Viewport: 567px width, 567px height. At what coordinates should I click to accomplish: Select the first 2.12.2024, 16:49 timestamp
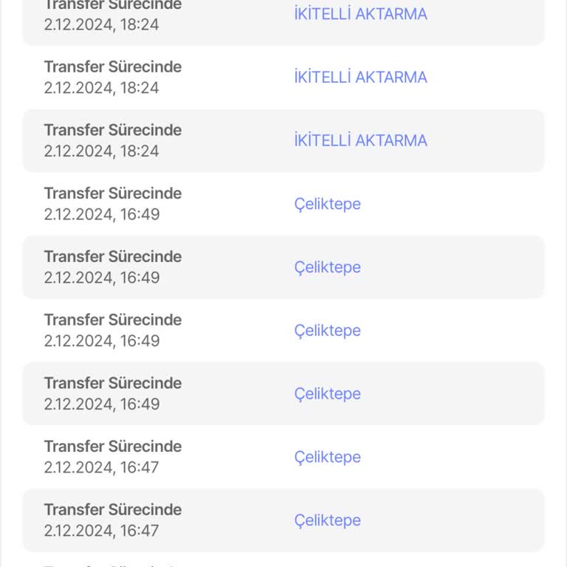101,214
